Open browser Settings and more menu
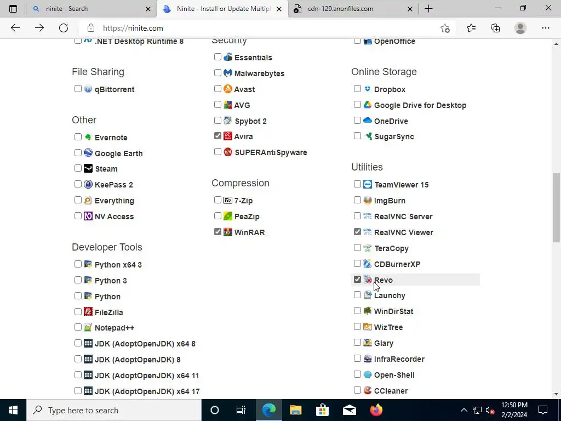 click(x=545, y=28)
